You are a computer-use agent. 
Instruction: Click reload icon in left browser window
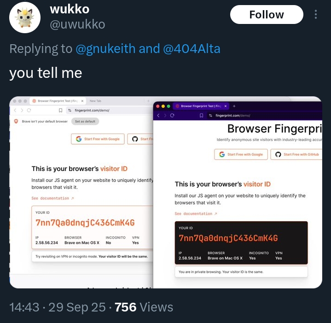pos(29,110)
